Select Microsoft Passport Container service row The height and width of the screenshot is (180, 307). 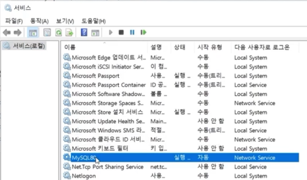click(181, 85)
